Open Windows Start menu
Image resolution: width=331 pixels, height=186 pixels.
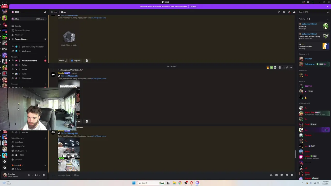pyautogui.click(x=134, y=183)
